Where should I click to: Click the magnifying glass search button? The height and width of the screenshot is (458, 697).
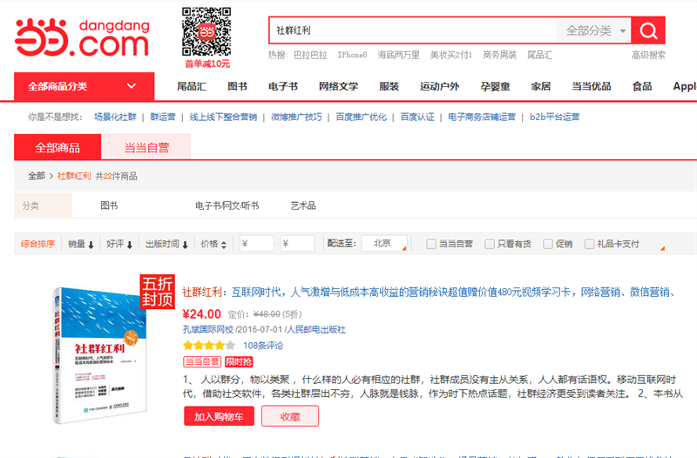click(648, 30)
